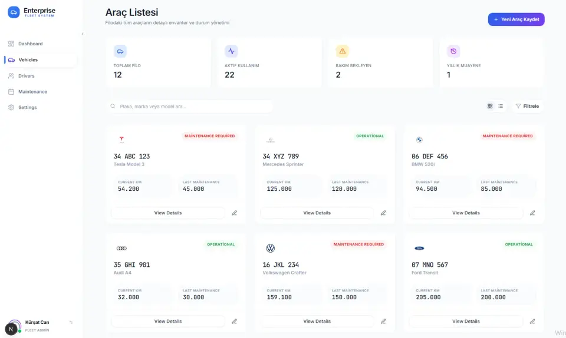The image size is (566, 338).
Task: View Details for Tesla Model 3
Action: (168, 213)
